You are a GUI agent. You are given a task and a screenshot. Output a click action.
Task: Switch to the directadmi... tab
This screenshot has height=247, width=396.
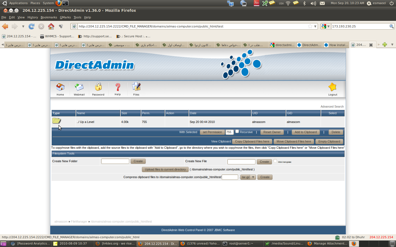point(282,45)
